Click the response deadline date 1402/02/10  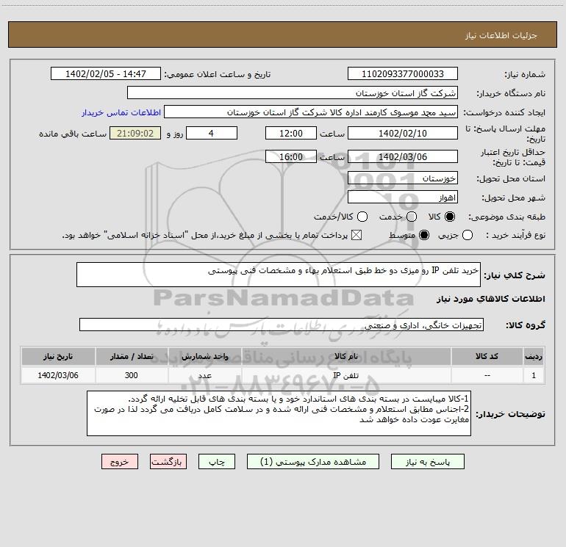(x=403, y=134)
